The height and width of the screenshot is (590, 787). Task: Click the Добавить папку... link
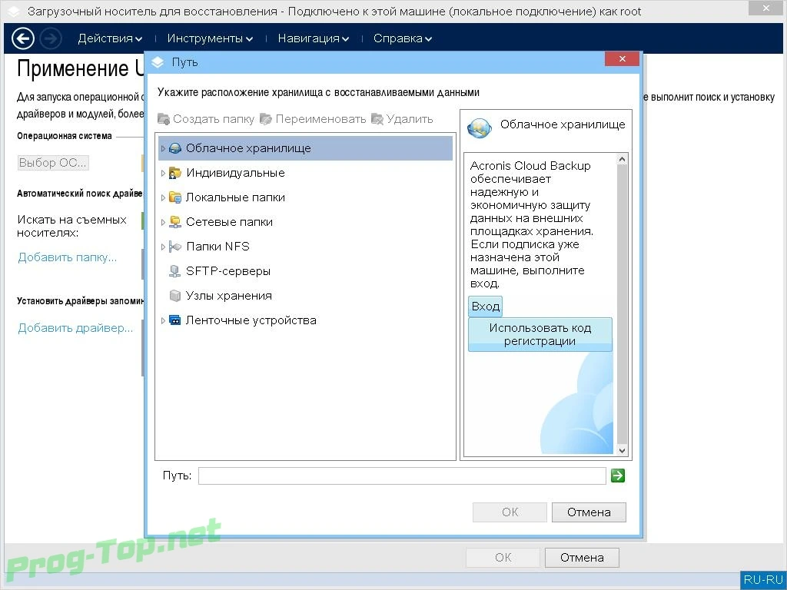[68, 257]
